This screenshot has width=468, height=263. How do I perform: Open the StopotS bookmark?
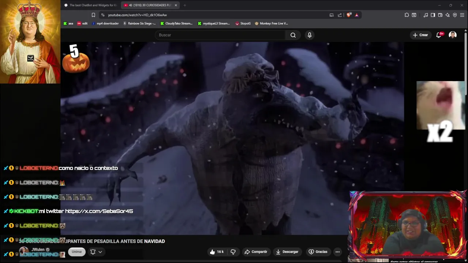click(x=243, y=23)
